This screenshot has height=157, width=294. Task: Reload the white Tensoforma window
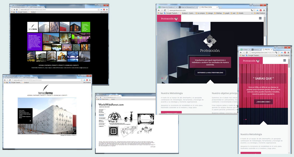10,80
